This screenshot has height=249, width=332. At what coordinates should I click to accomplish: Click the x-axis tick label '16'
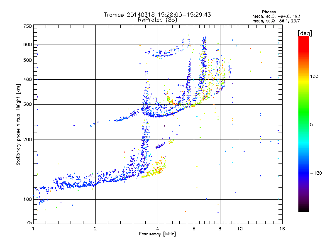pyautogui.click(x=282, y=229)
